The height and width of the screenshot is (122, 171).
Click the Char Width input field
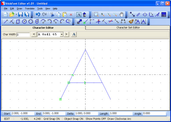click(23, 35)
